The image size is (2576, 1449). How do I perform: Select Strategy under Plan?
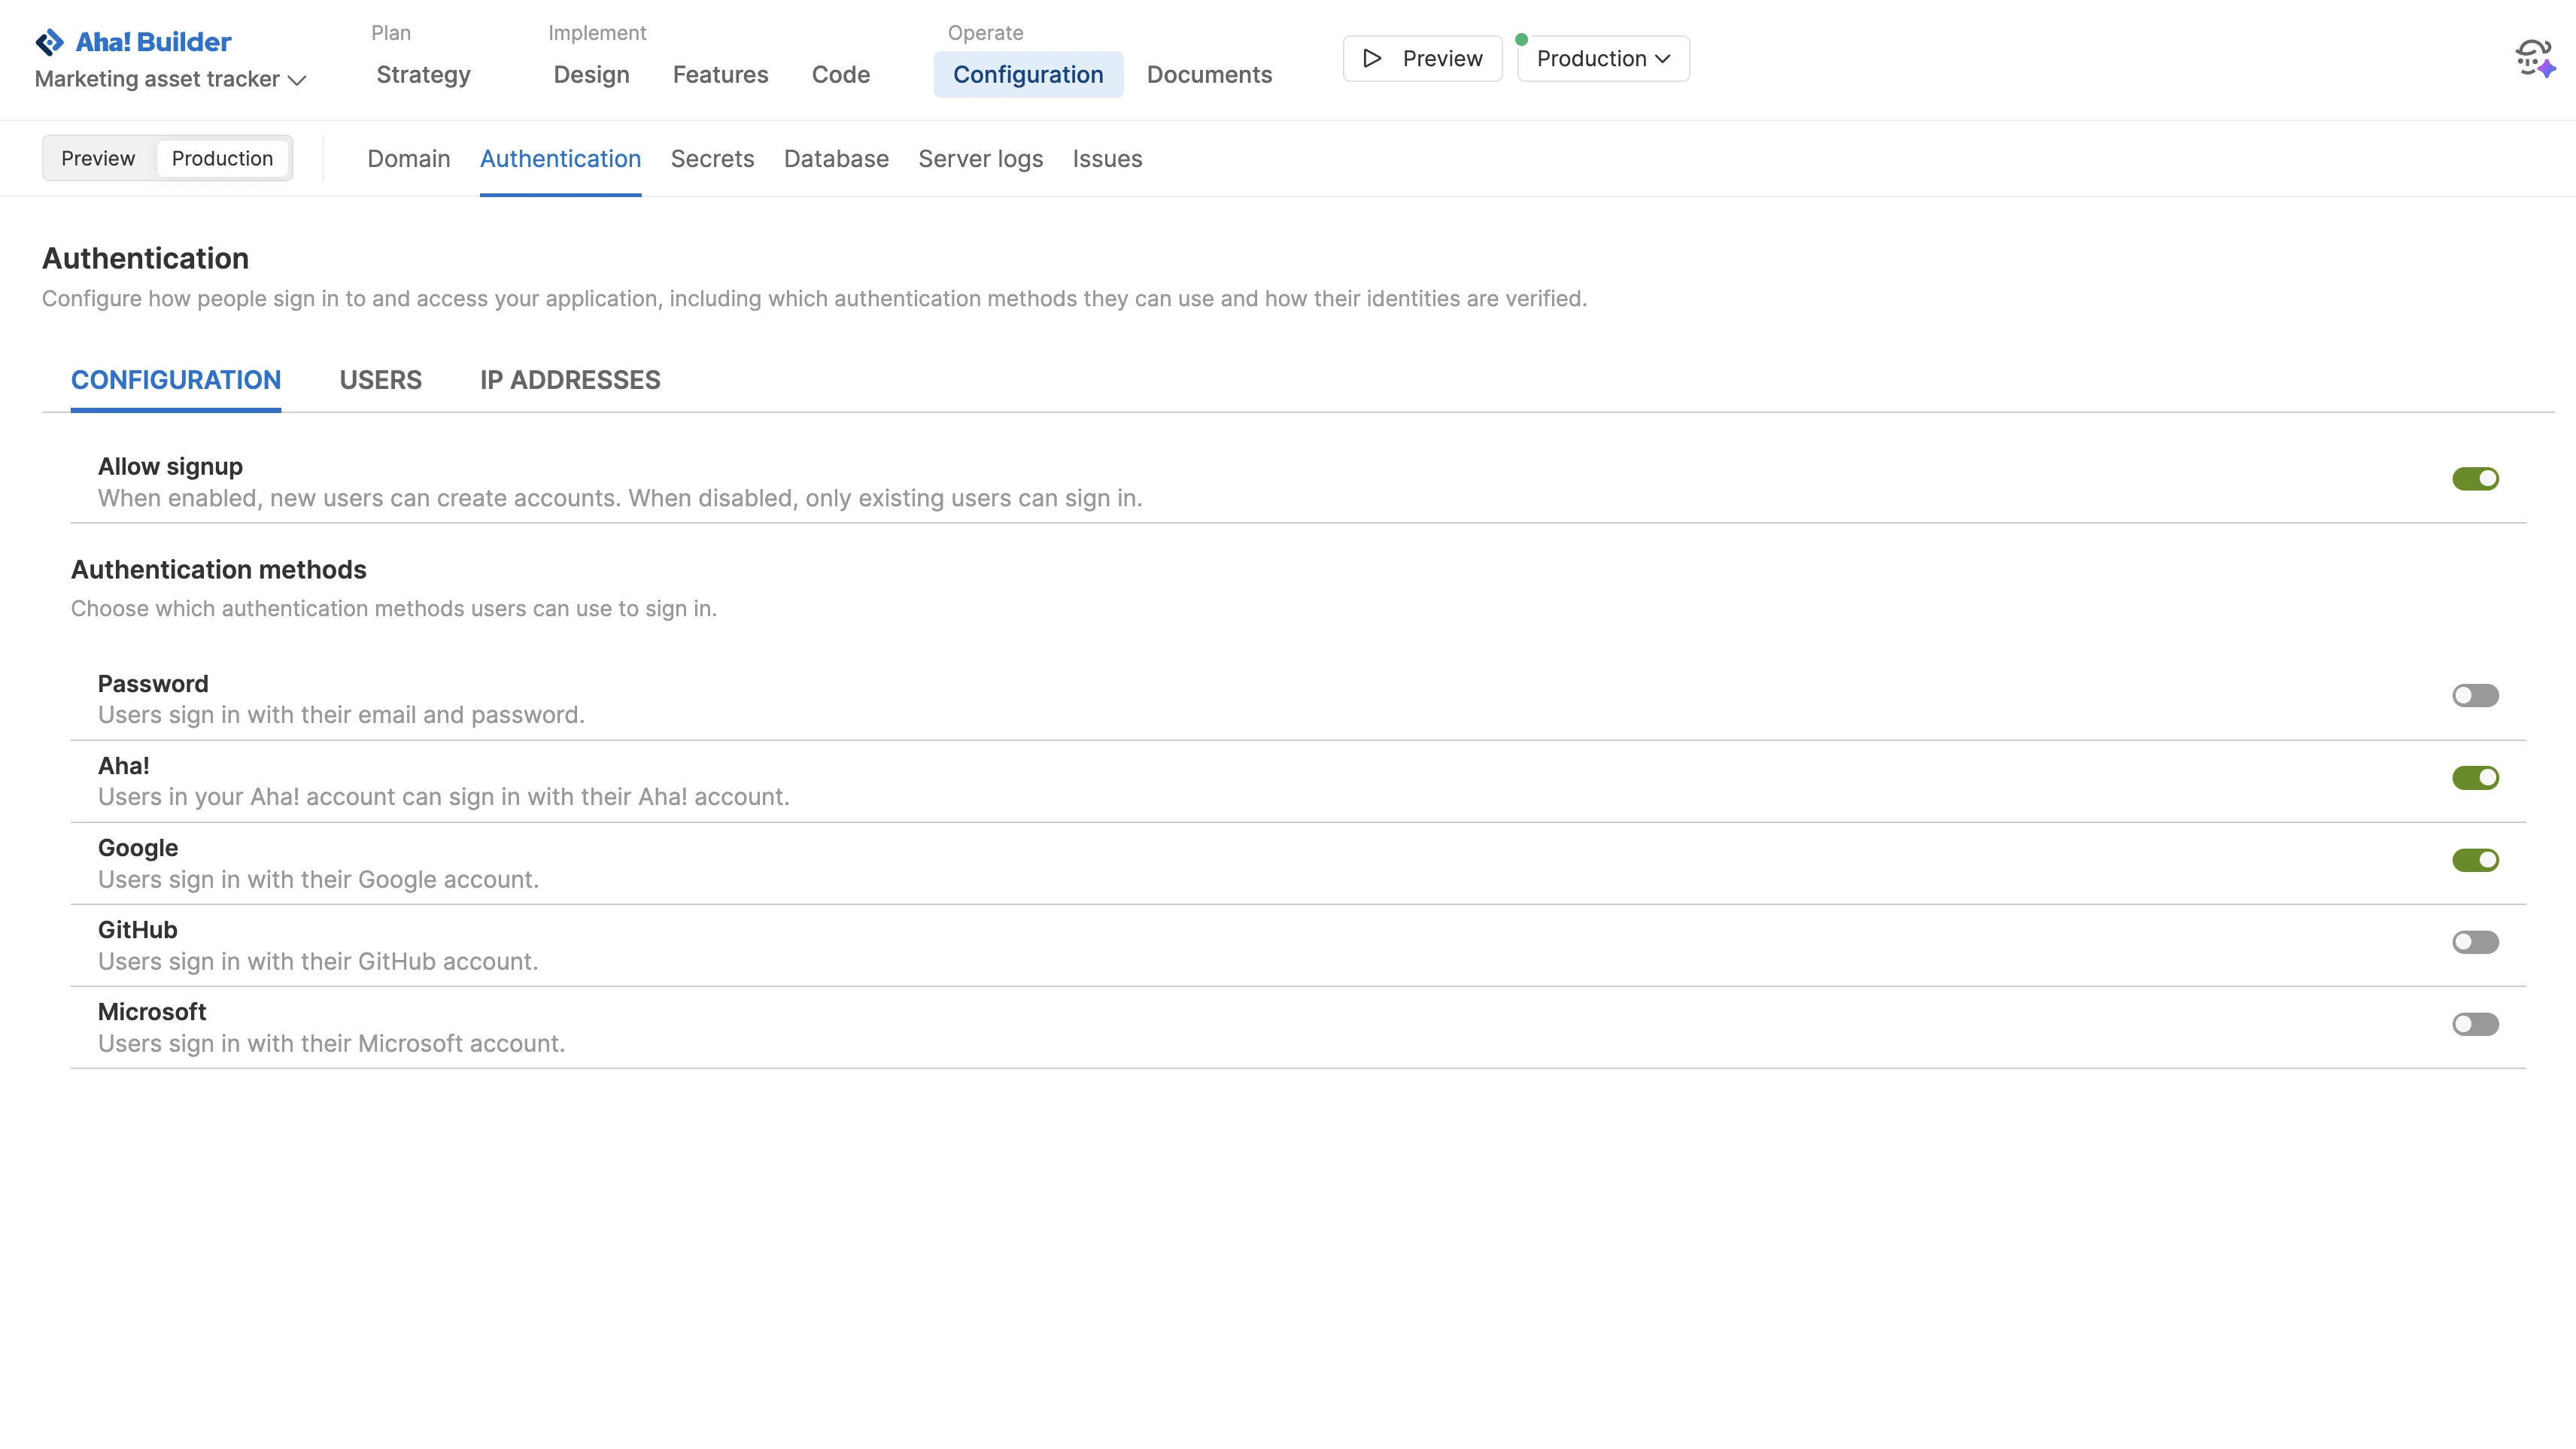tap(422, 74)
